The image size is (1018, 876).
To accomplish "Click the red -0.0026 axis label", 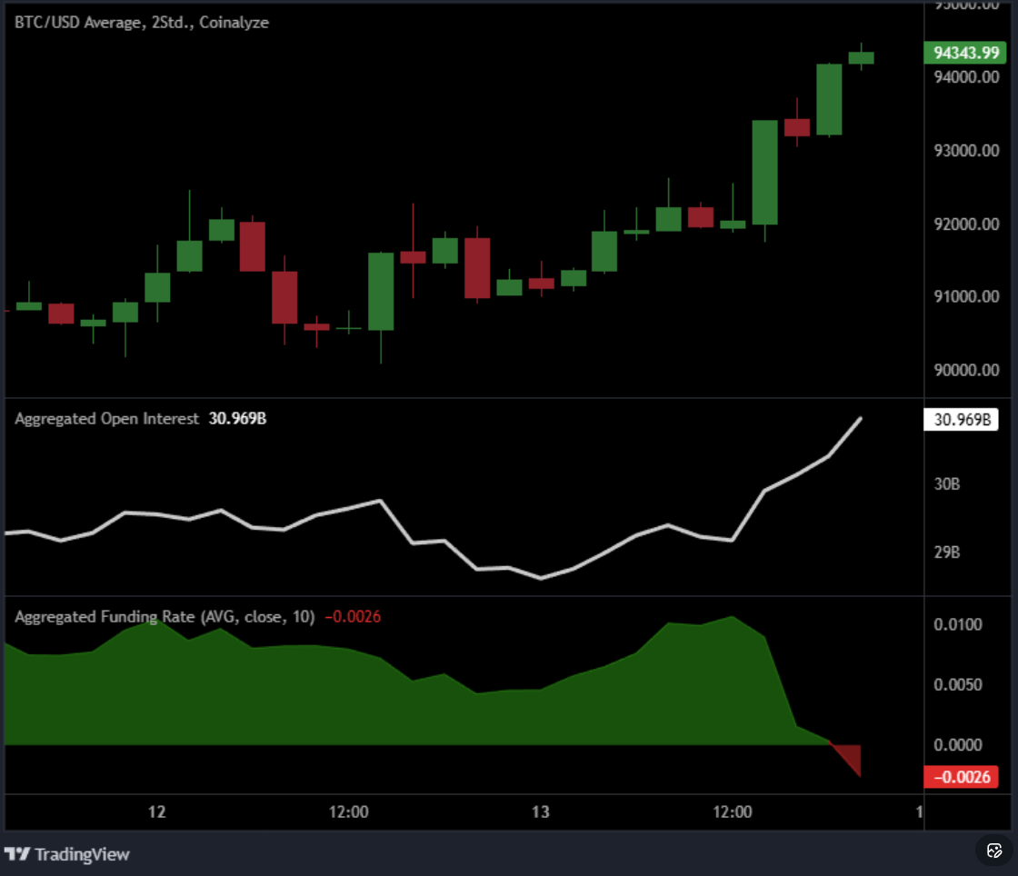I will [x=961, y=777].
